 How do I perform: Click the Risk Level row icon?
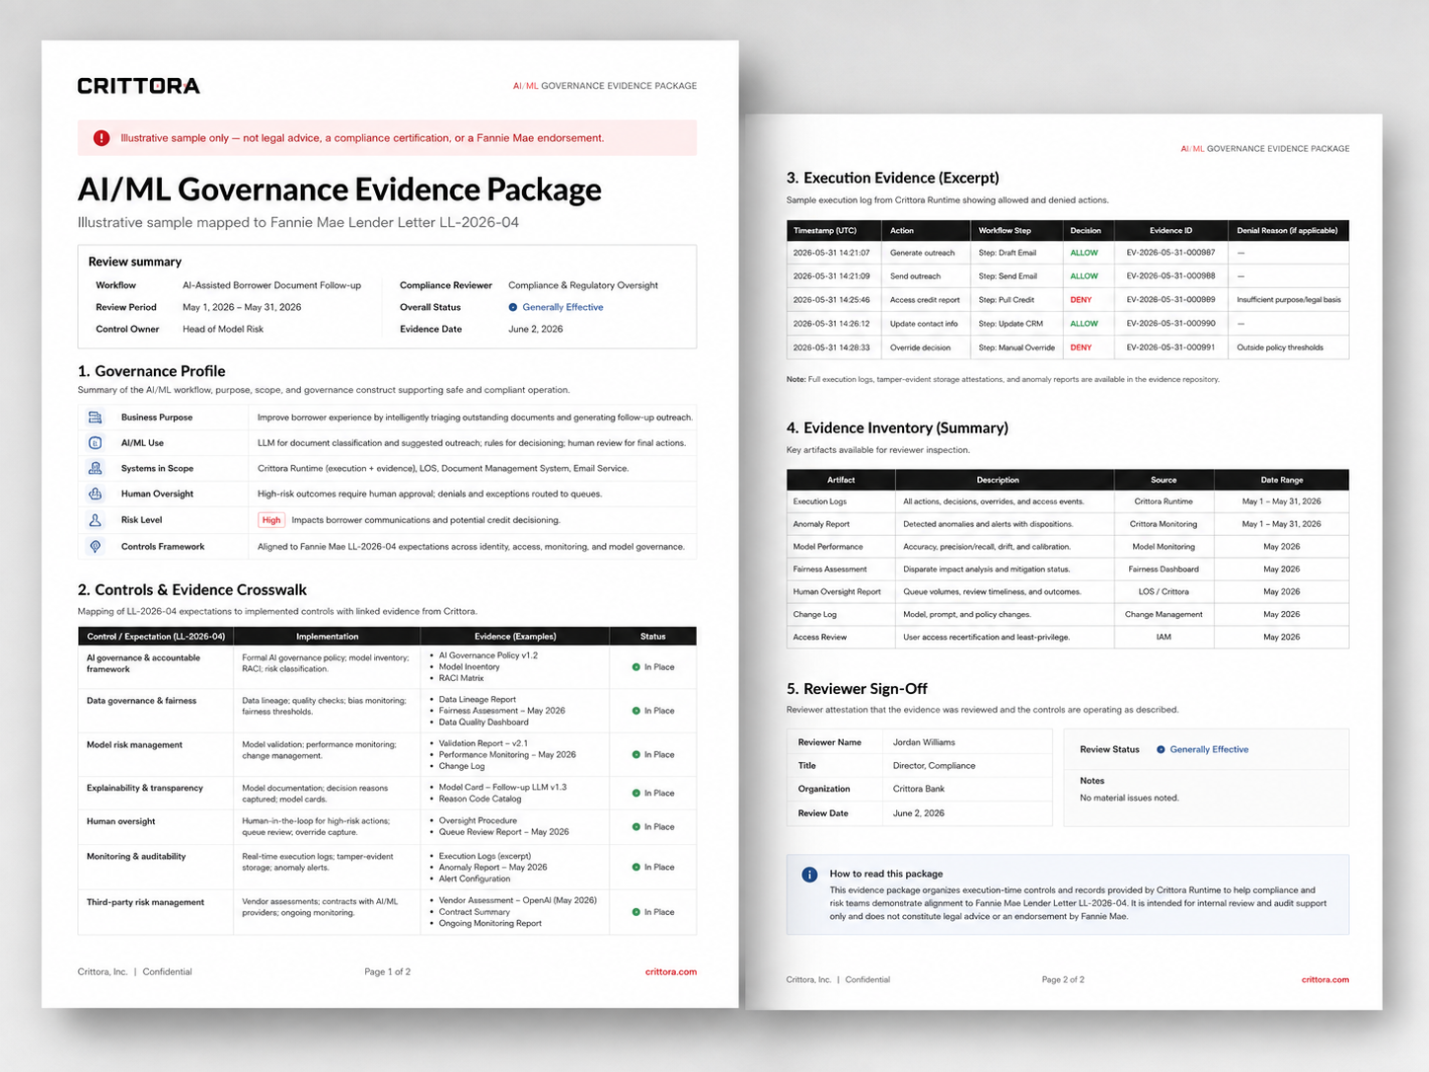[96, 520]
